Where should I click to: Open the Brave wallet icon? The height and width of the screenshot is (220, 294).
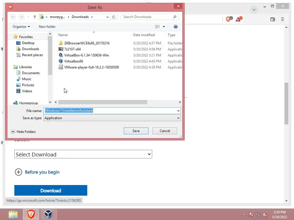coord(273,19)
